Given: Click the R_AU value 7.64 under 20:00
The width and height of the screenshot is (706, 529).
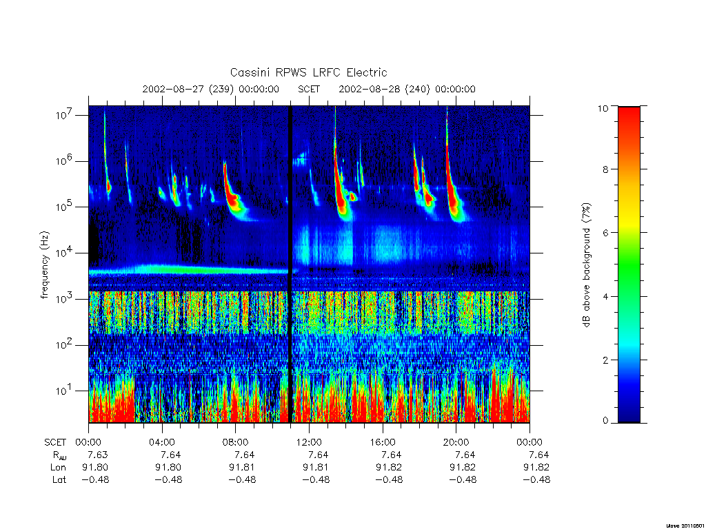Looking at the screenshot, I should (x=465, y=455).
